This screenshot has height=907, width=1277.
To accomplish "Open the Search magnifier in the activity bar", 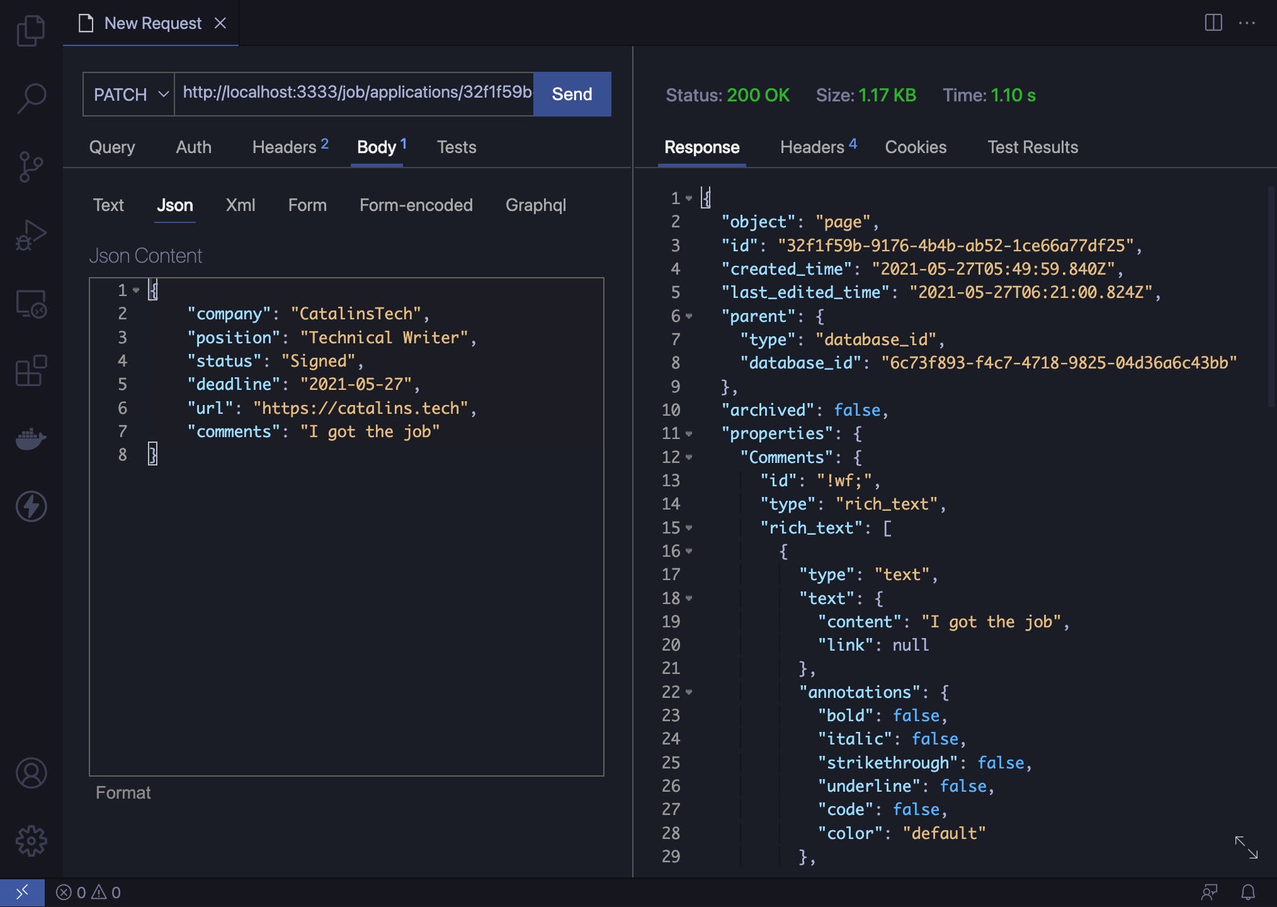I will click(x=30, y=98).
